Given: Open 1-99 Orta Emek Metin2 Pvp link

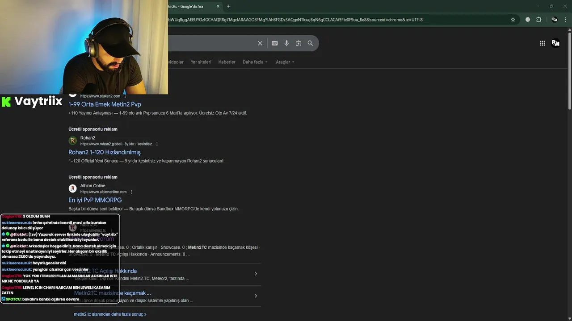Looking at the screenshot, I should (105, 104).
